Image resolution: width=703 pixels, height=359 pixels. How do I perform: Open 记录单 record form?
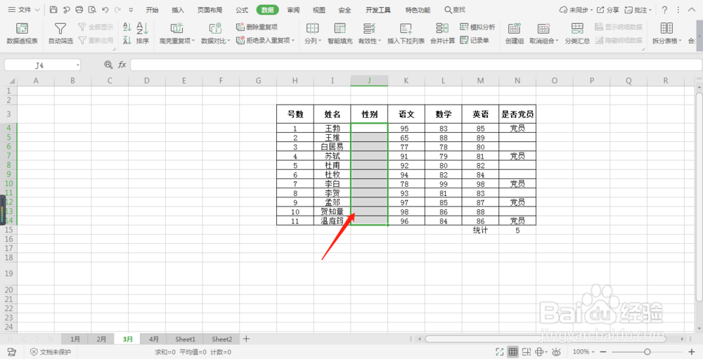point(475,40)
